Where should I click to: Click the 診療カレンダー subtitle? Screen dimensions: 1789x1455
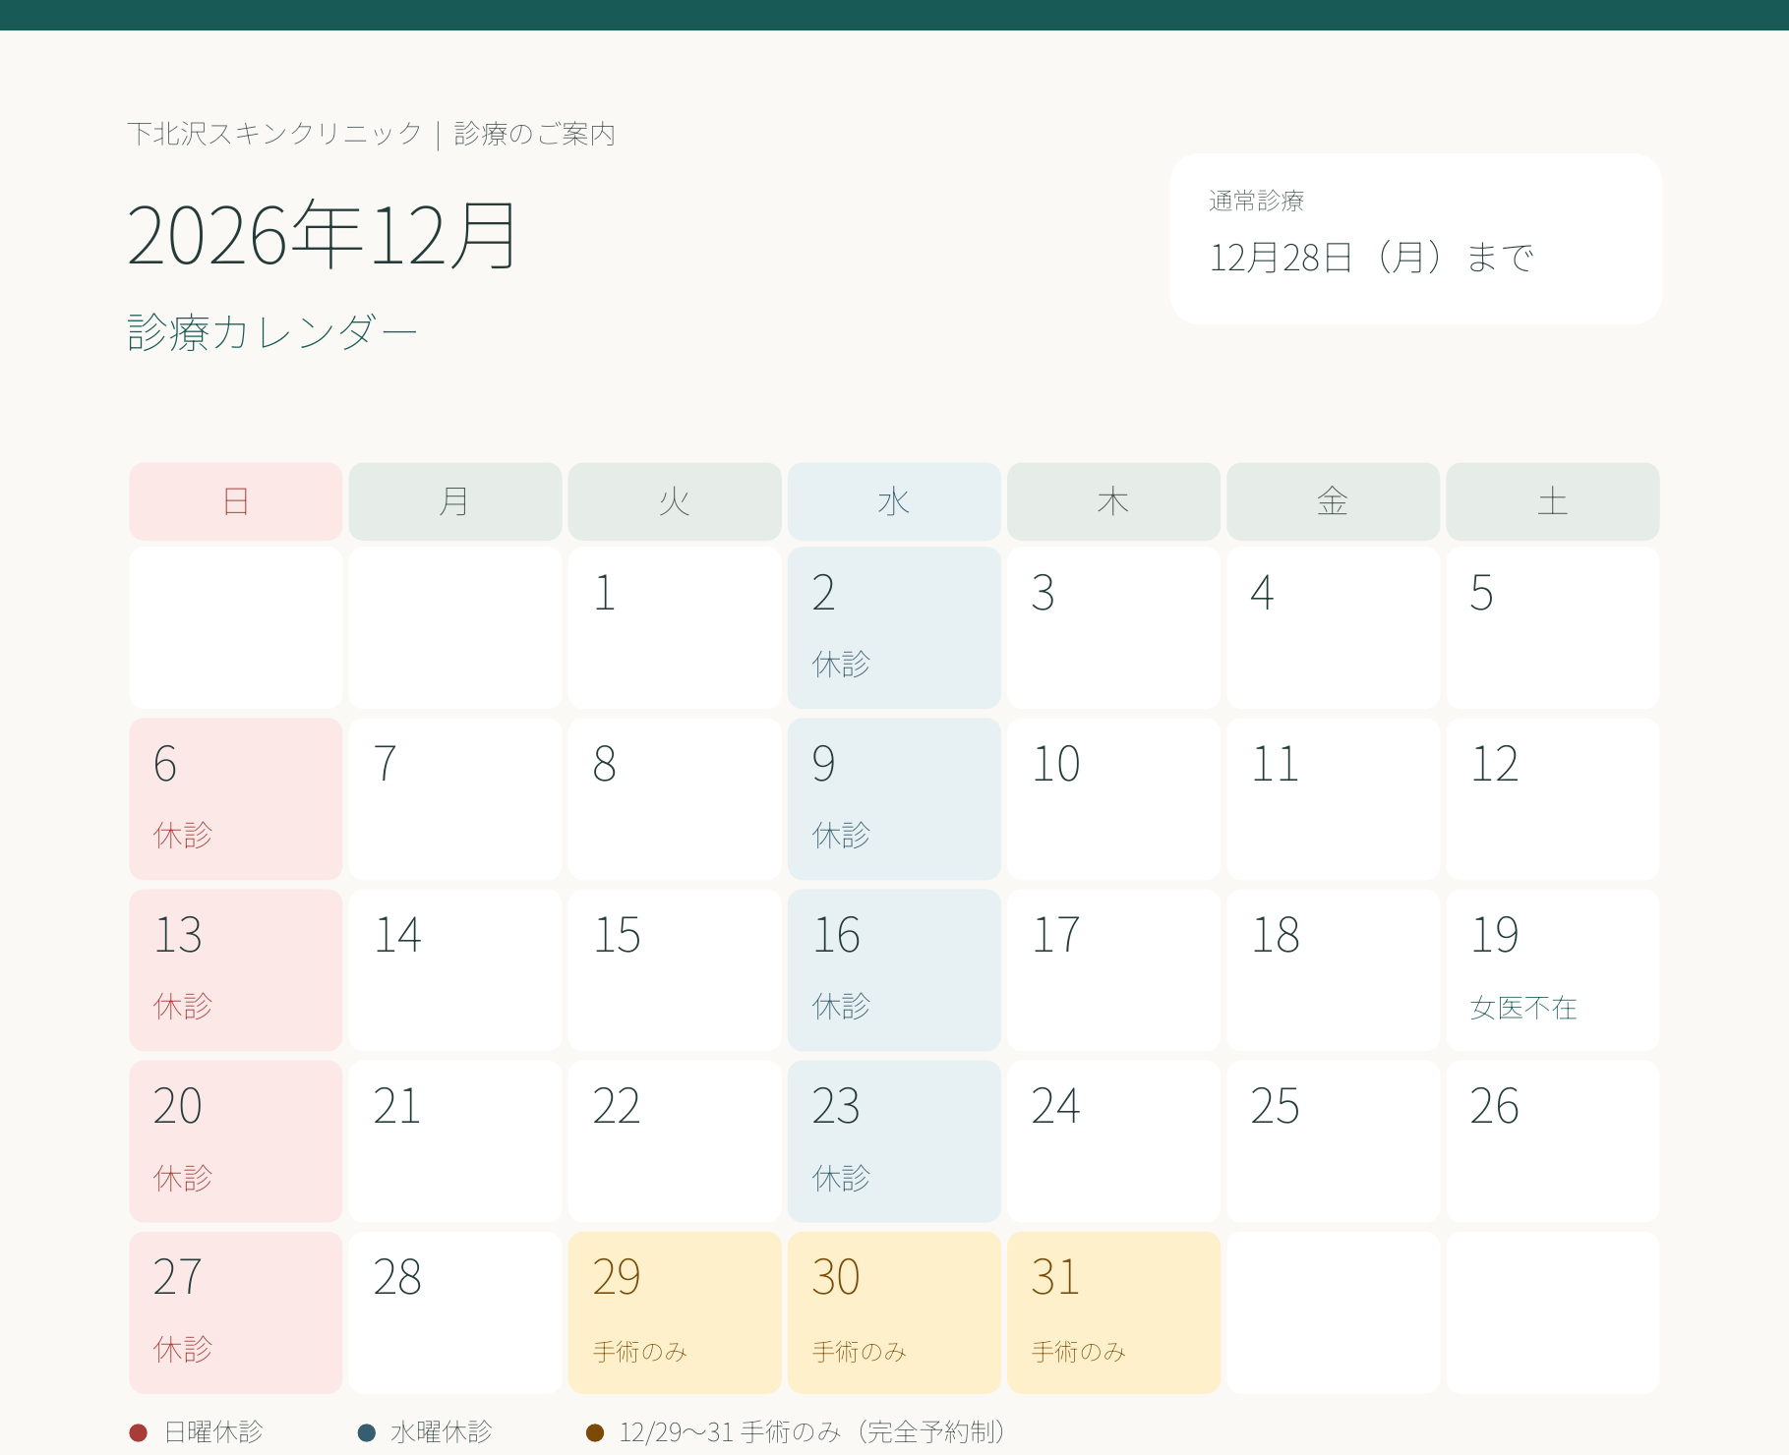272,332
